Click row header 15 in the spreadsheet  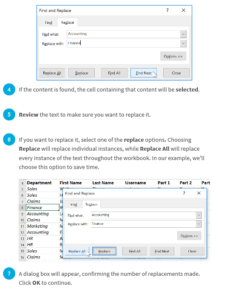point(22,251)
